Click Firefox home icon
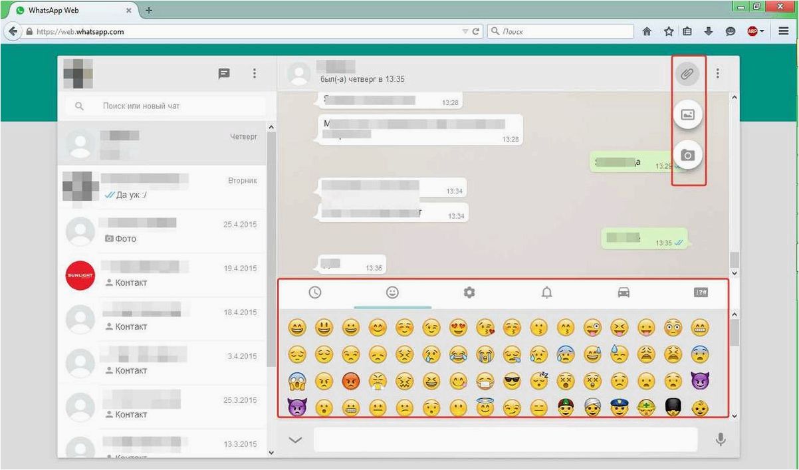 647,31
